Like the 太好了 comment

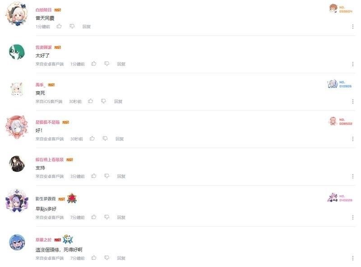[94, 64]
